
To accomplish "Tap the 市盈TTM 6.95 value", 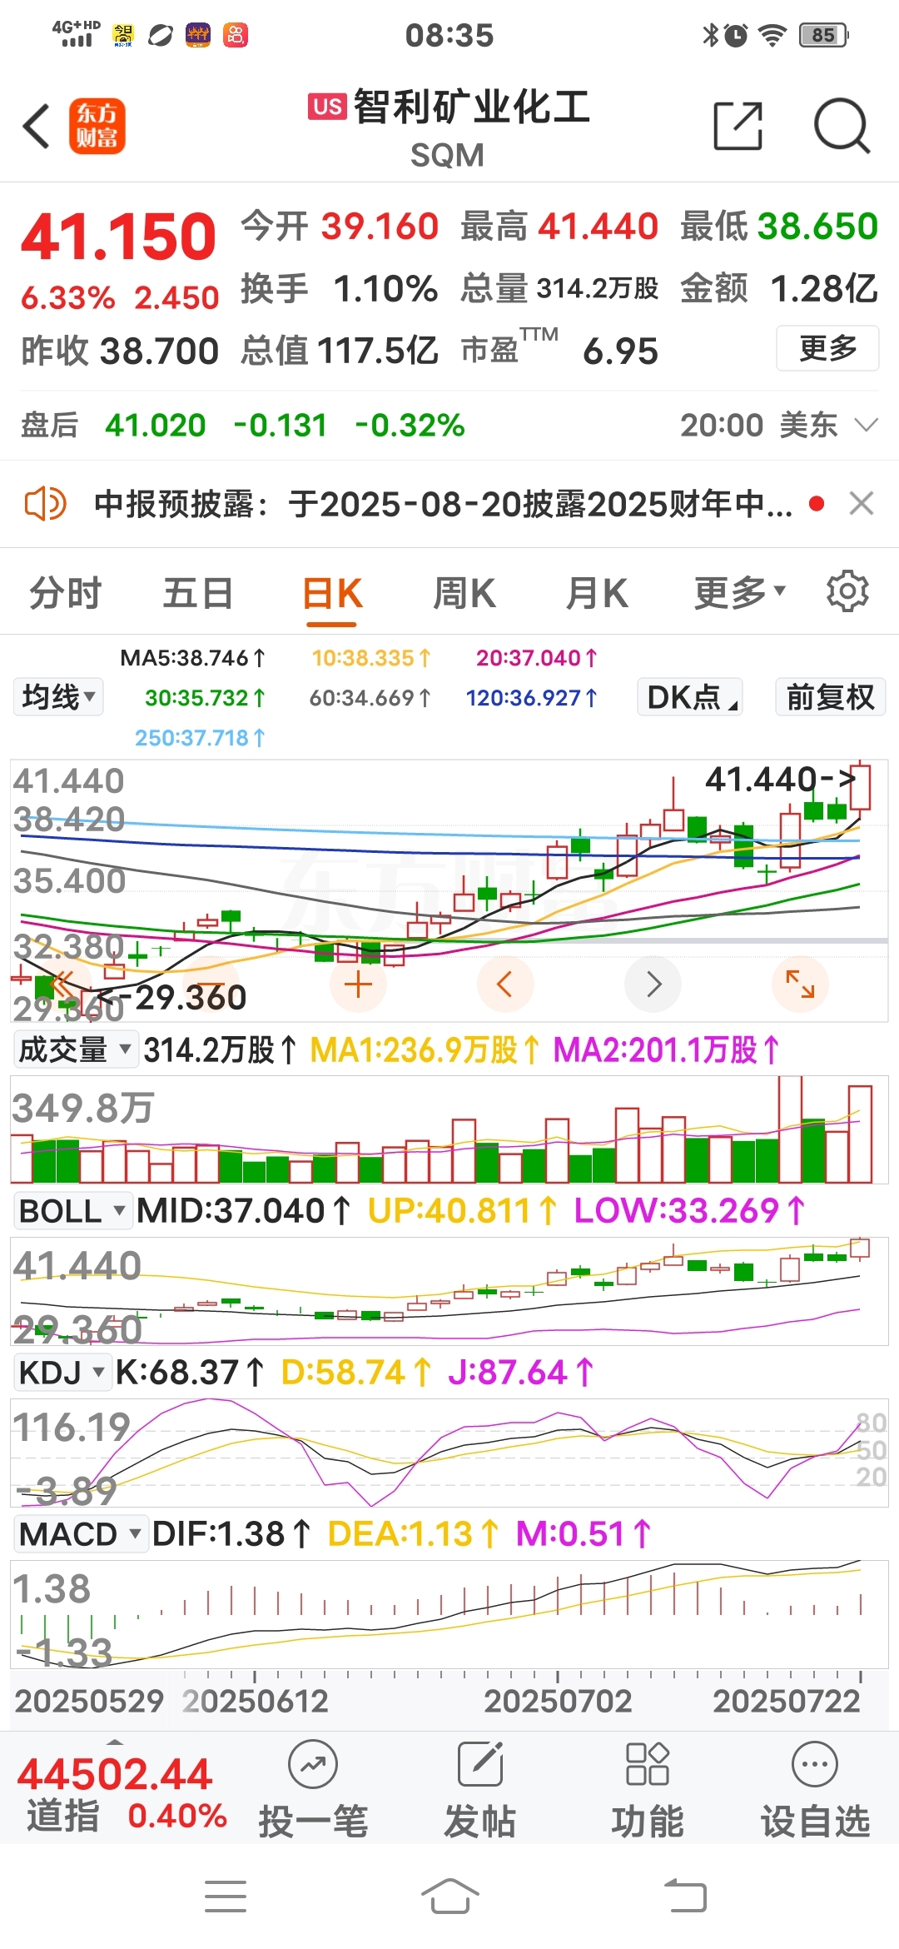I will [x=559, y=349].
